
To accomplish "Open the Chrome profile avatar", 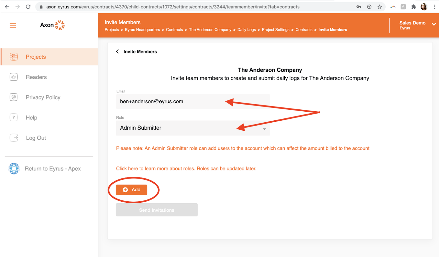I will point(424,7).
